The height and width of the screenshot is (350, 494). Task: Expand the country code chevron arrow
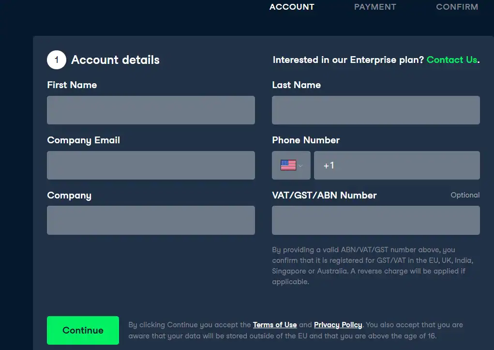coord(301,166)
